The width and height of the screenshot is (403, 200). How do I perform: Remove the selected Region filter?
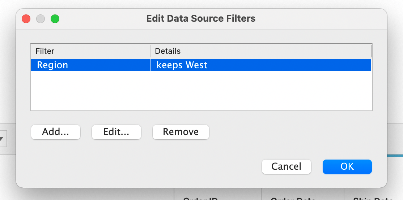point(181,132)
